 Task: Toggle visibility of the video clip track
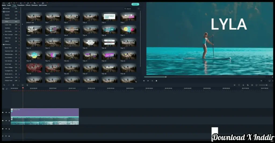click(x=6, y=121)
